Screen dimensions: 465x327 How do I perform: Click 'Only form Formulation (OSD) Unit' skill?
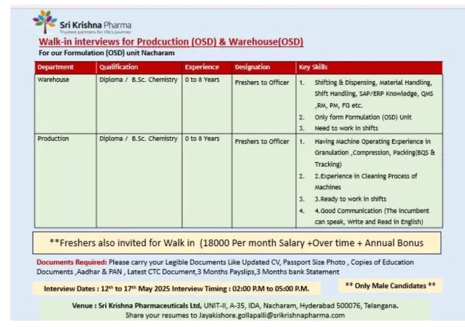[x=363, y=117]
